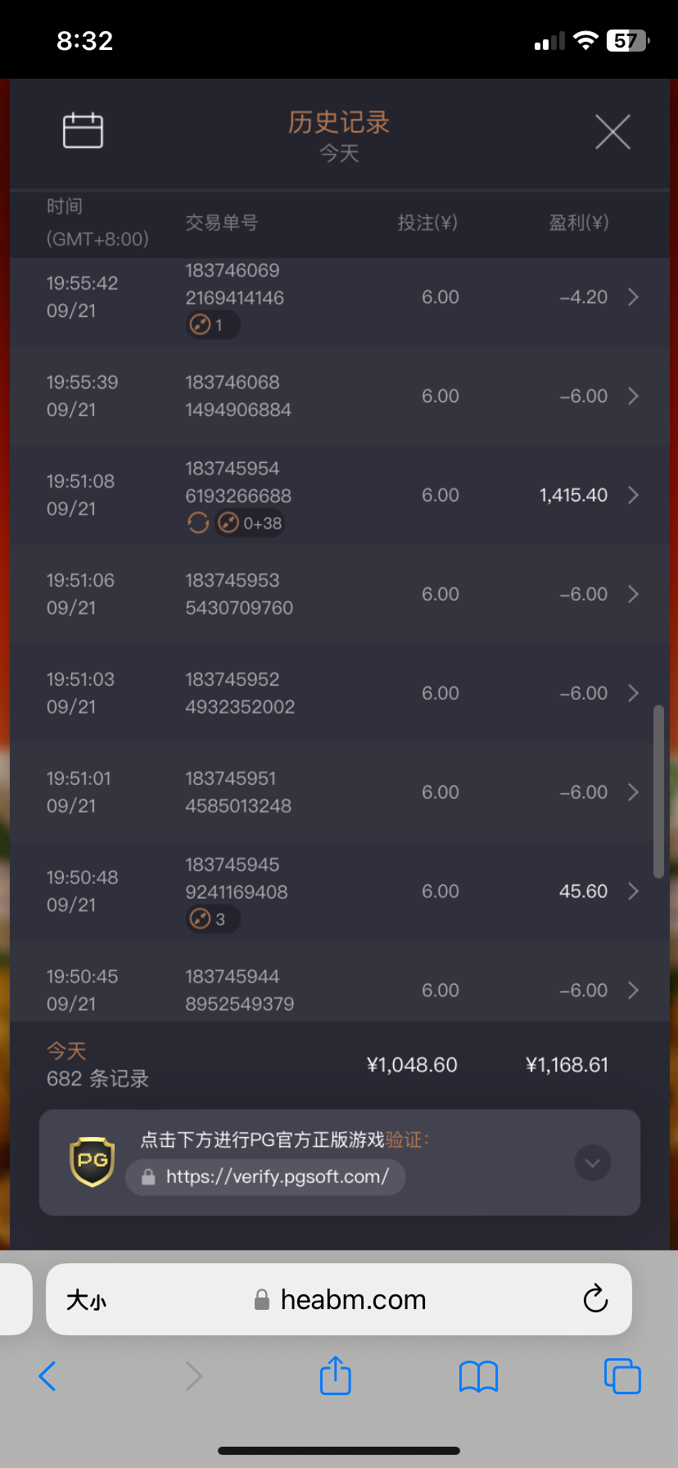Expand details for the 1,415.40 profit record
This screenshot has width=678, height=1468.
coord(633,495)
